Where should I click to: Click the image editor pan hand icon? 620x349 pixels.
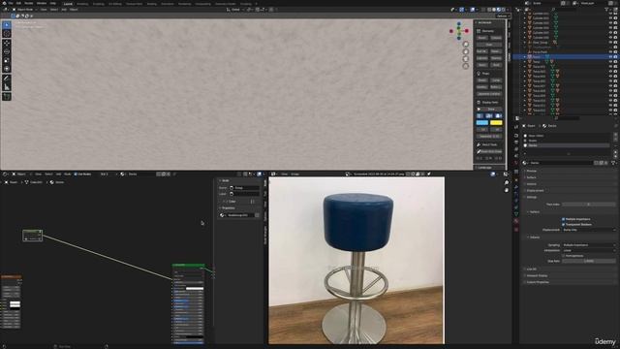click(507, 190)
